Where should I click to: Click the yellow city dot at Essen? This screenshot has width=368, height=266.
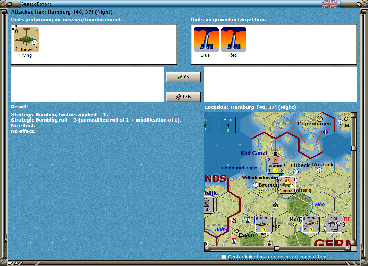click(x=237, y=231)
